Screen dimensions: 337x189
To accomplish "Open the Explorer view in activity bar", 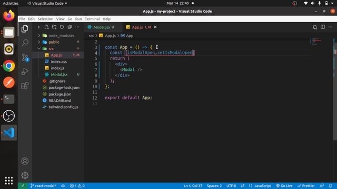I will pos(25,28).
